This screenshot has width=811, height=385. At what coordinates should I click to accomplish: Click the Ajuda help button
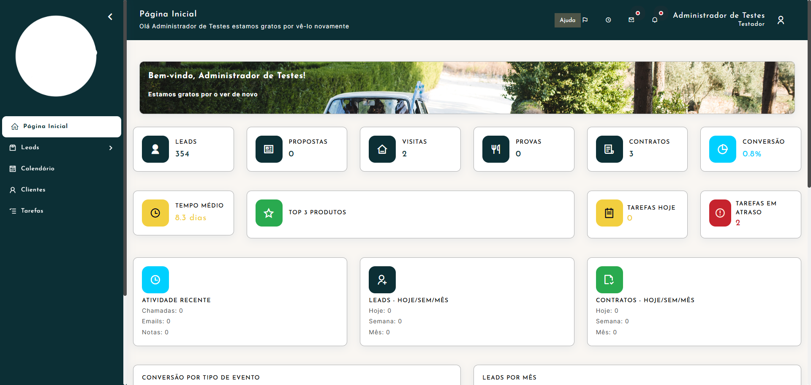567,20
